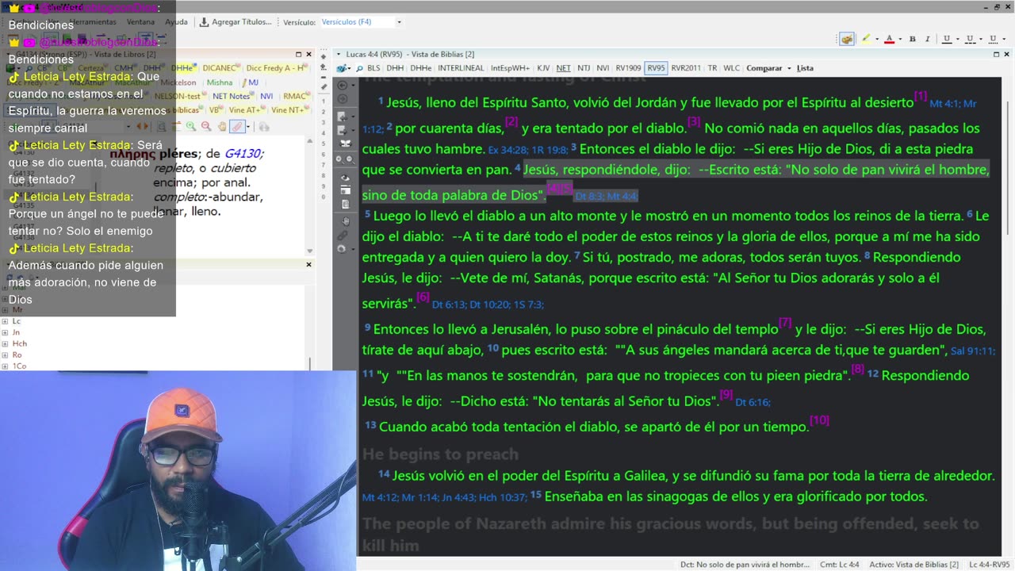Close the lower-left tree panel
Screen dimensions: 1015x571
coord(308,264)
